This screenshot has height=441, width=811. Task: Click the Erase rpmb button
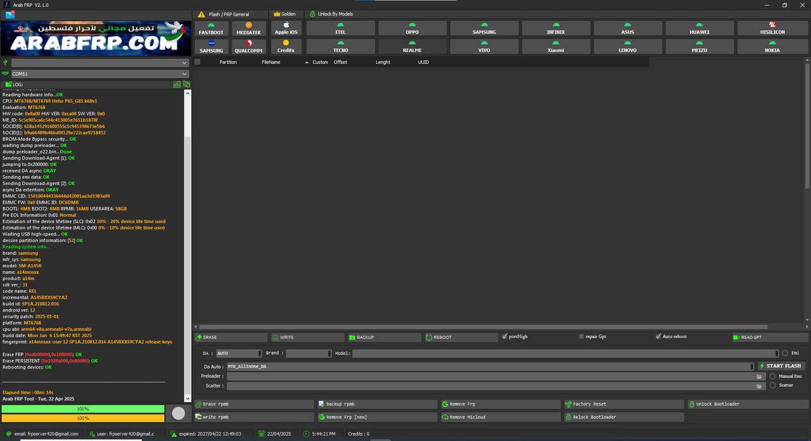[x=254, y=404]
